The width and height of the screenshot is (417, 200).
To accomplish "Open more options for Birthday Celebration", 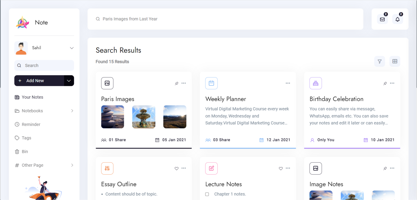I will click(392, 83).
